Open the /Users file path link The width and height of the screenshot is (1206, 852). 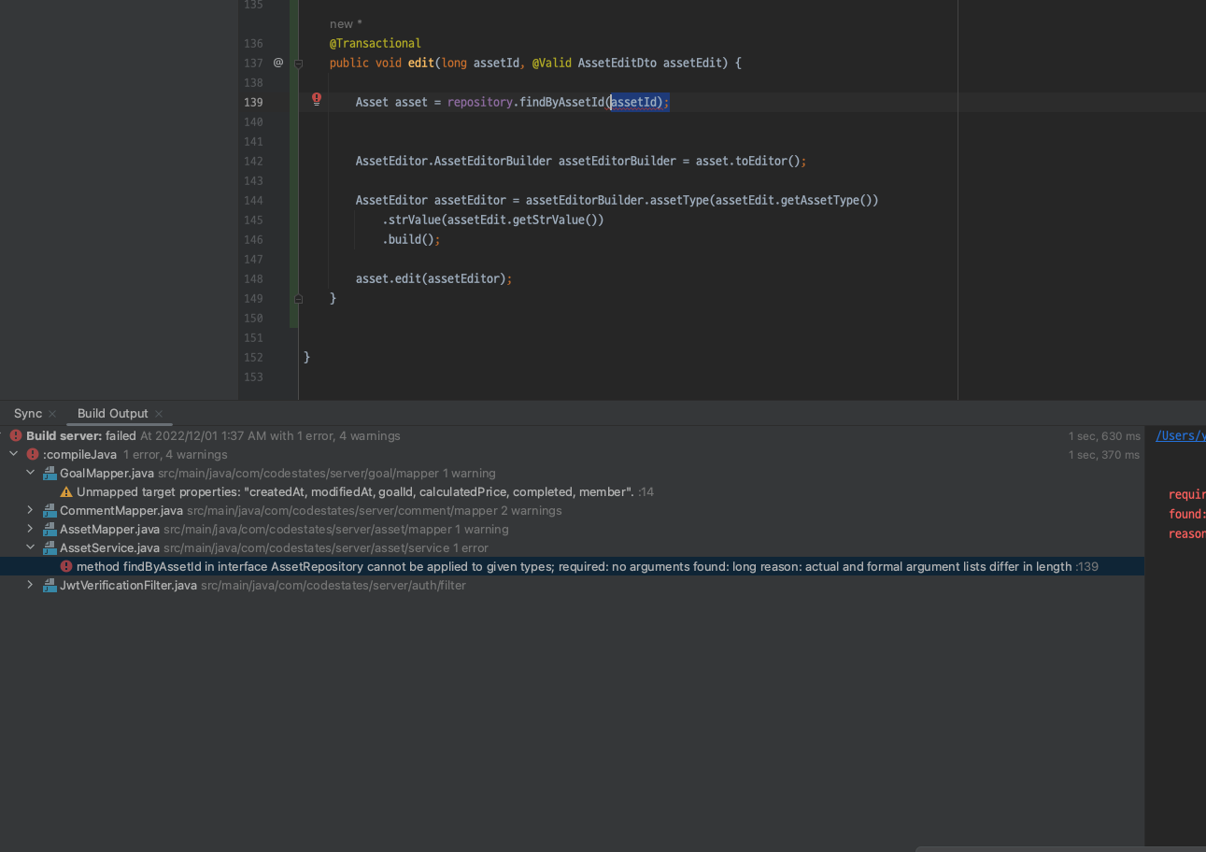pyautogui.click(x=1180, y=435)
